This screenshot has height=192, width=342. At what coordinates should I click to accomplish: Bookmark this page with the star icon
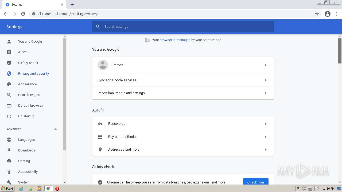point(317,14)
